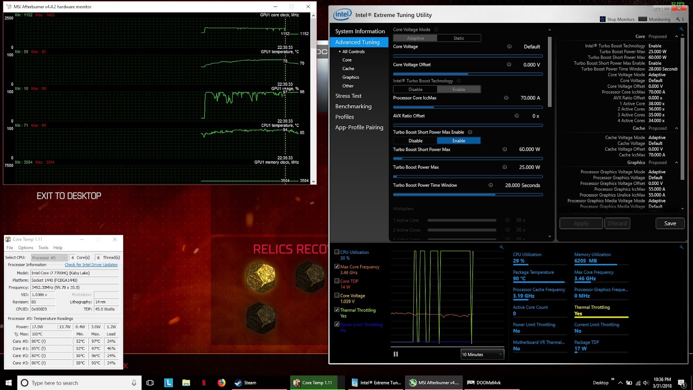Open the Core Temp Options menu
This screenshot has width=693, height=390.
(26, 248)
